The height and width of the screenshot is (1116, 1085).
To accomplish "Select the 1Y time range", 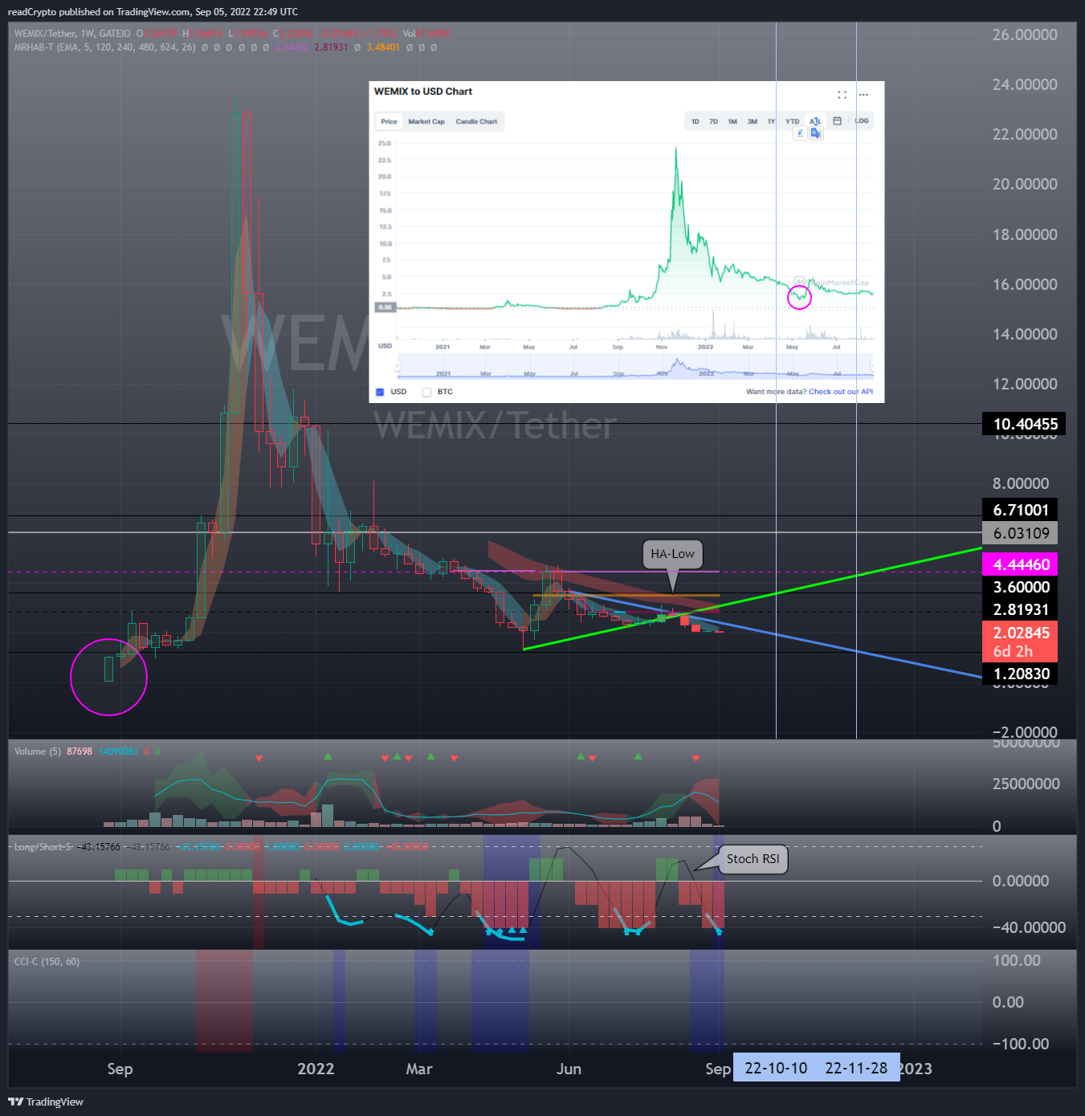I will click(771, 122).
